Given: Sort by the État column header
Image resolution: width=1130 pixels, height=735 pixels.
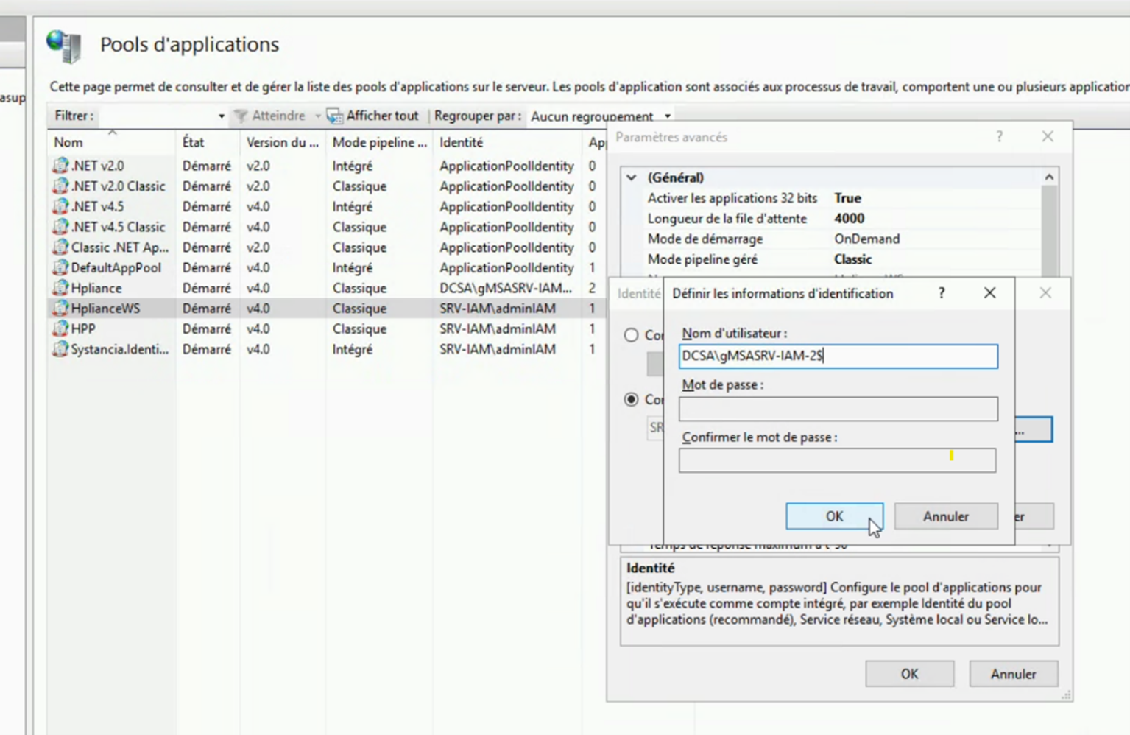Looking at the screenshot, I should click(194, 142).
